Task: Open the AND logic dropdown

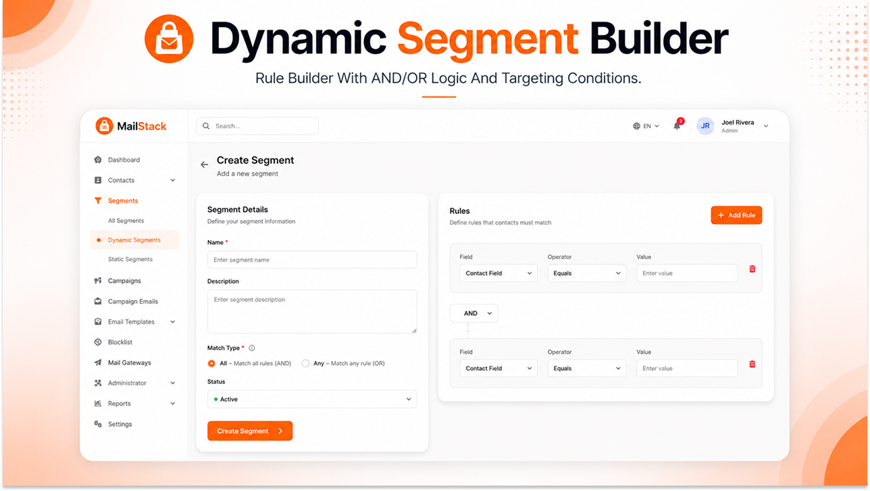Action: pyautogui.click(x=474, y=313)
